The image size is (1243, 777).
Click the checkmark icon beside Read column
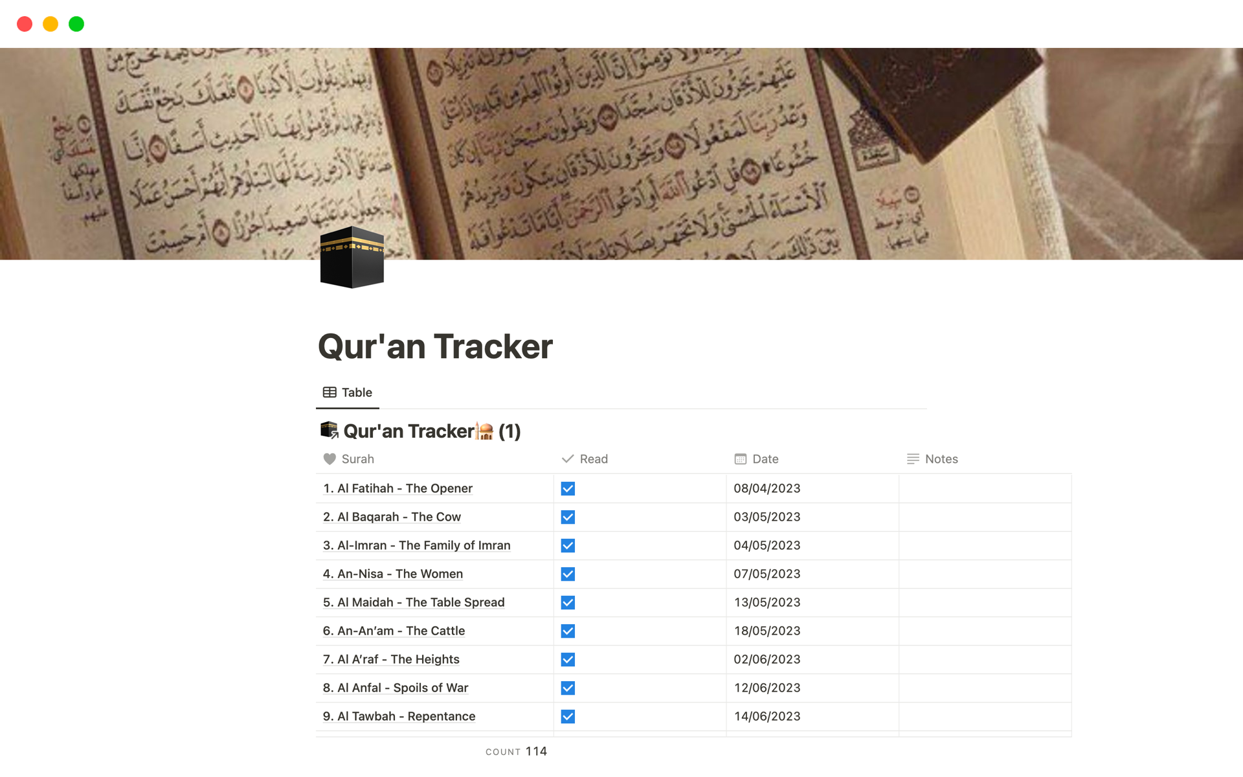click(568, 459)
